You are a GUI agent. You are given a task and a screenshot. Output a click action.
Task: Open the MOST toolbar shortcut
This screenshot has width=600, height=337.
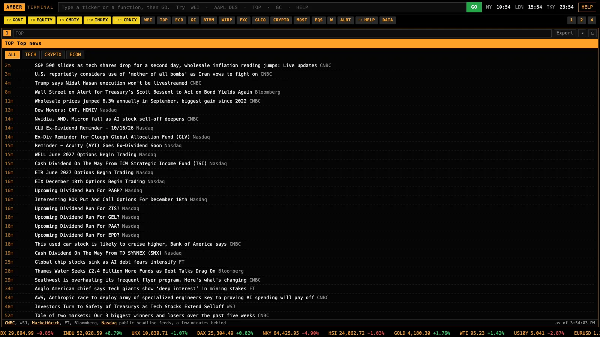click(x=302, y=20)
